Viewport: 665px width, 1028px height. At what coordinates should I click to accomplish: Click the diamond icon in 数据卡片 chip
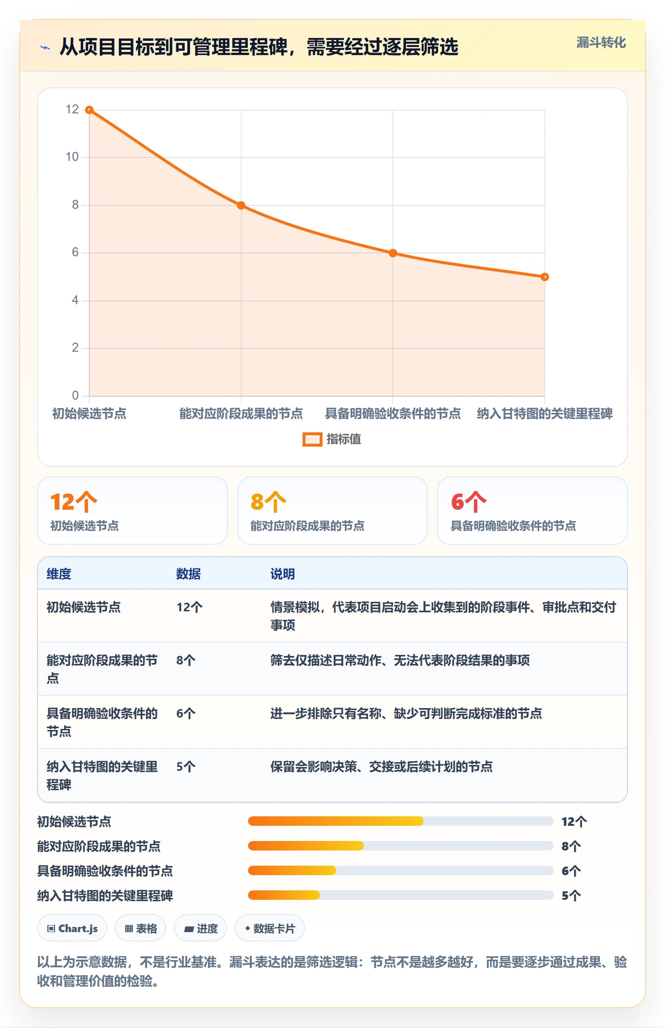point(247,928)
